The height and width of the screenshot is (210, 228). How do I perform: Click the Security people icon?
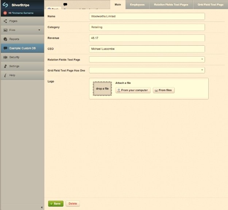(x=5, y=57)
